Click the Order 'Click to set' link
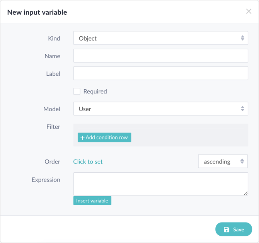The image size is (259, 243). [88, 161]
